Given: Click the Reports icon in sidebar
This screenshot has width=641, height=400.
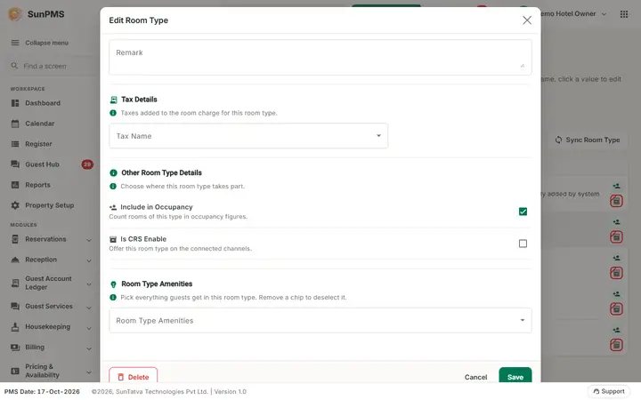Looking at the screenshot, I should (15, 185).
